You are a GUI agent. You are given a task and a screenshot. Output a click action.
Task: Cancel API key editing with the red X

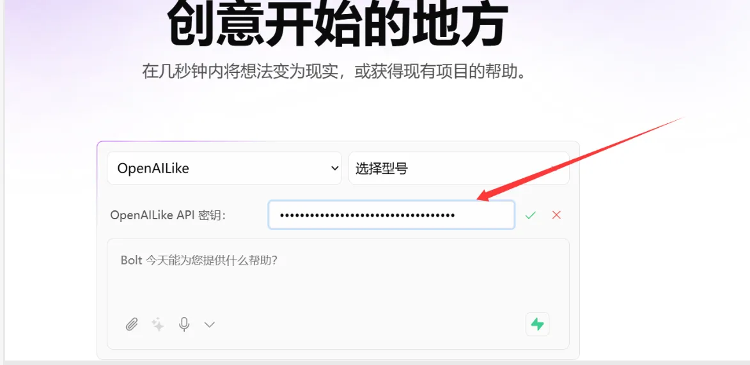(556, 215)
